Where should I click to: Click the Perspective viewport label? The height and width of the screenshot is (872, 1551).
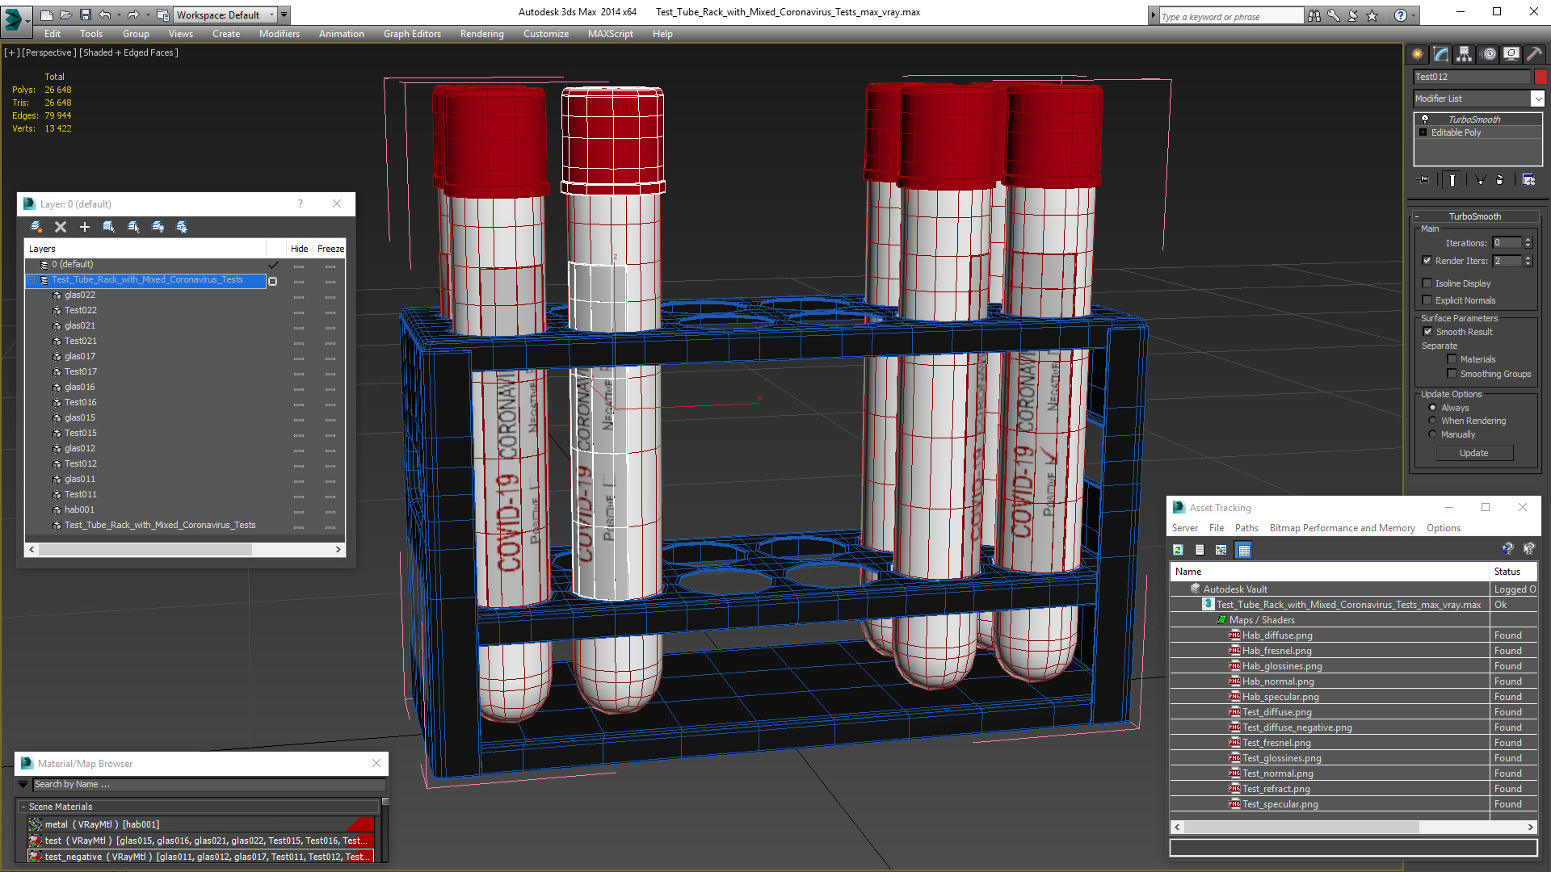click(x=49, y=52)
